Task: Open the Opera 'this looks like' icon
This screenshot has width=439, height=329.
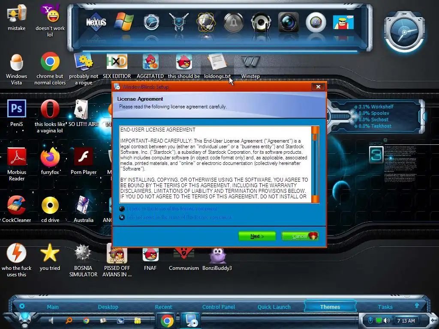Action: [x=50, y=117]
